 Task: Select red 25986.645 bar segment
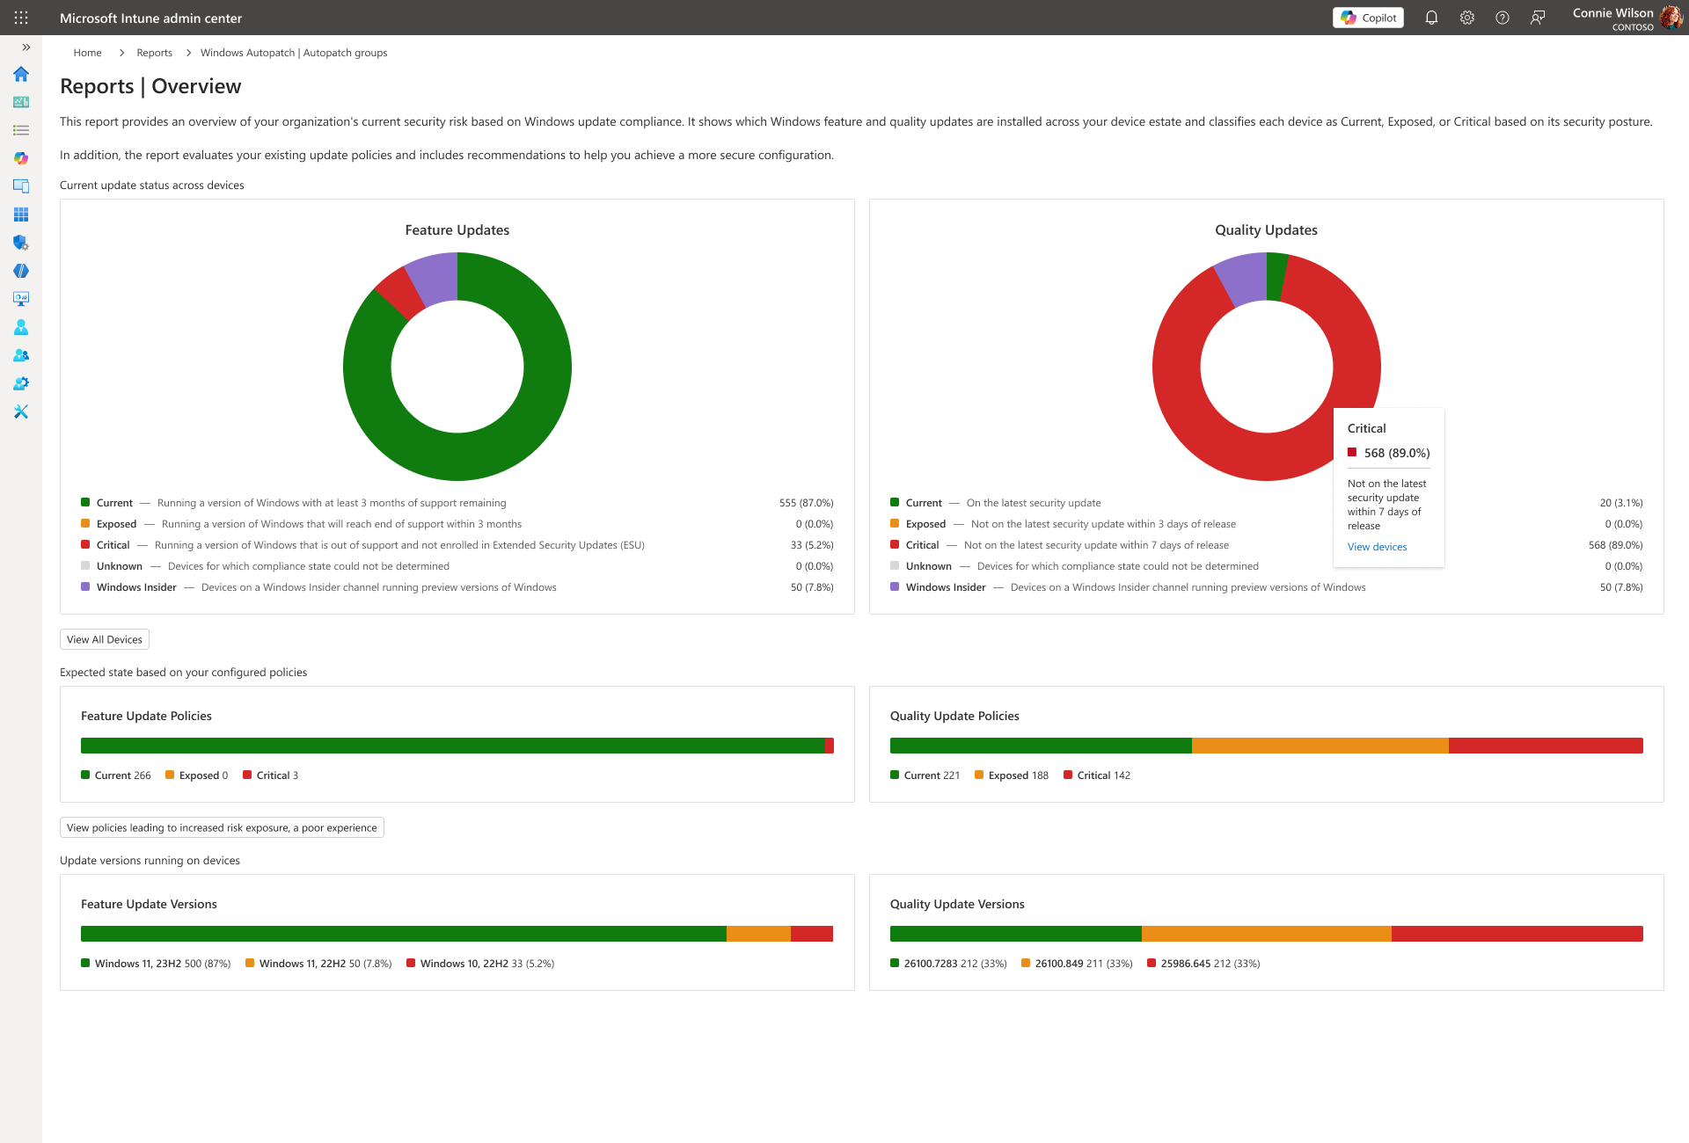(1517, 934)
